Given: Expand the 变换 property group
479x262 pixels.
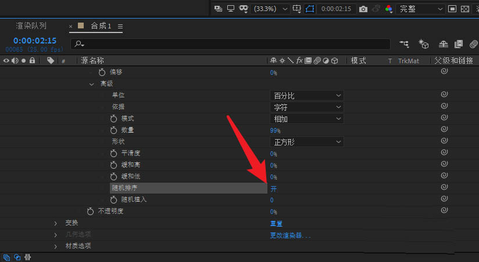Looking at the screenshot, I should click(x=56, y=223).
